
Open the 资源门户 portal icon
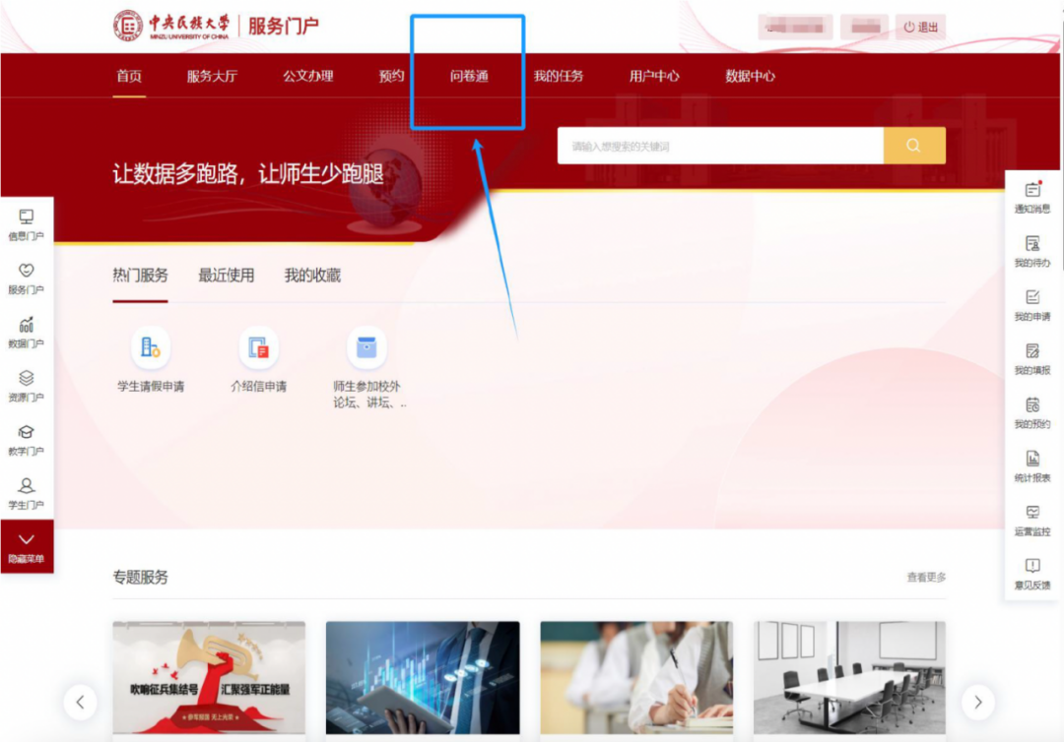point(27,384)
